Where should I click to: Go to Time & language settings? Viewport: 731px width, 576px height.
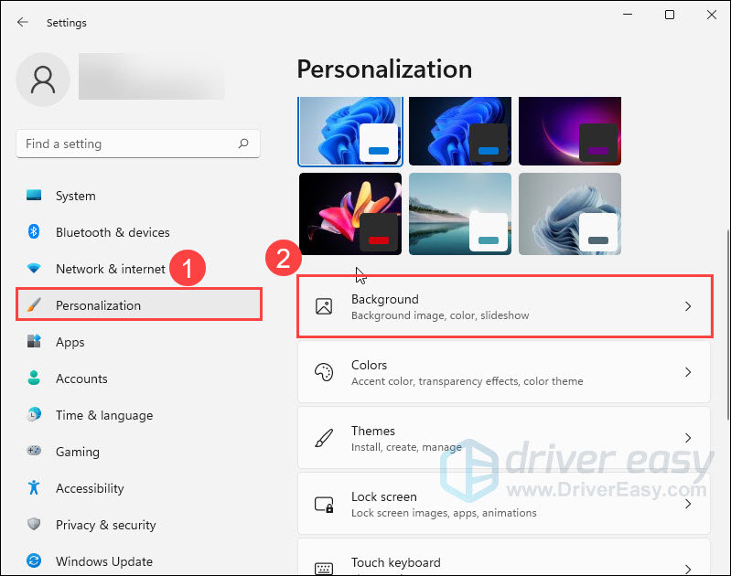138,415
